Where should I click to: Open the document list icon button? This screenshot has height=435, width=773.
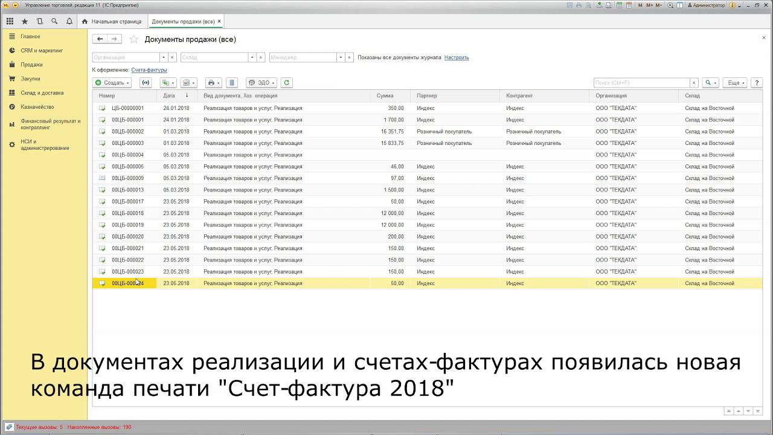pyautogui.click(x=232, y=83)
